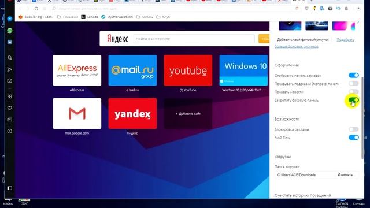Open history clock icon in sidebar

(10, 131)
